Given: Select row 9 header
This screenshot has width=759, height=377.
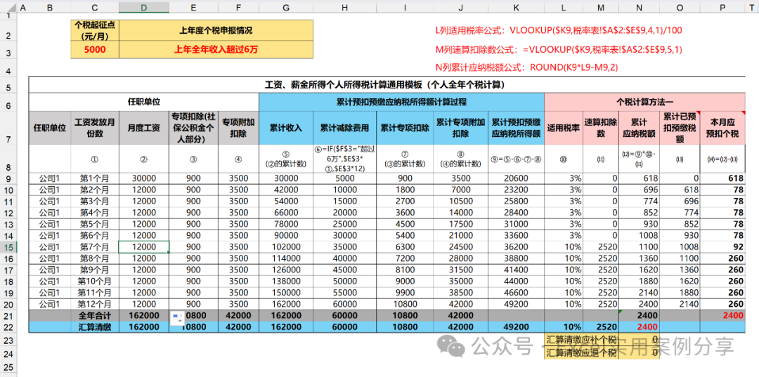Looking at the screenshot, I should 8,178.
